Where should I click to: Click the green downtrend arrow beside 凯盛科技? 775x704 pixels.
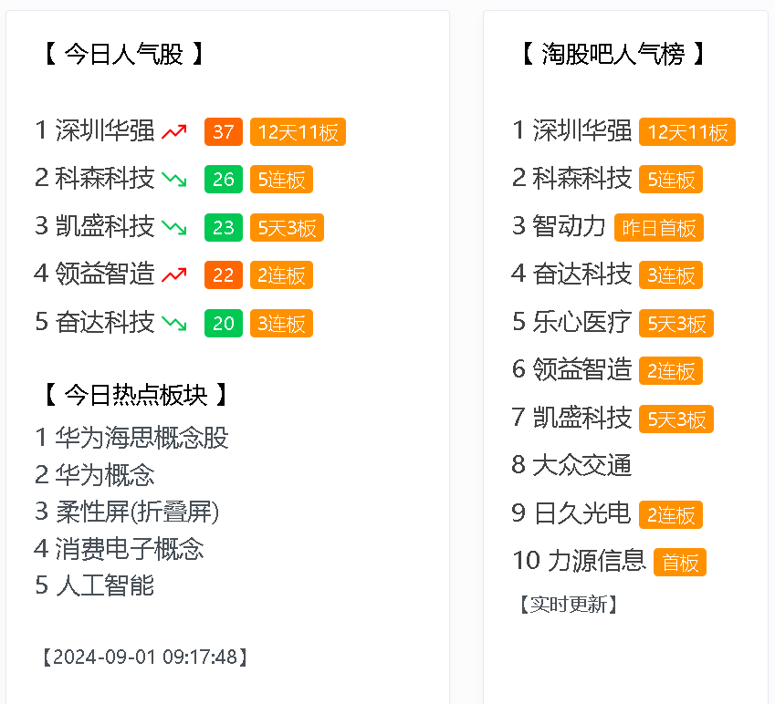click(174, 228)
